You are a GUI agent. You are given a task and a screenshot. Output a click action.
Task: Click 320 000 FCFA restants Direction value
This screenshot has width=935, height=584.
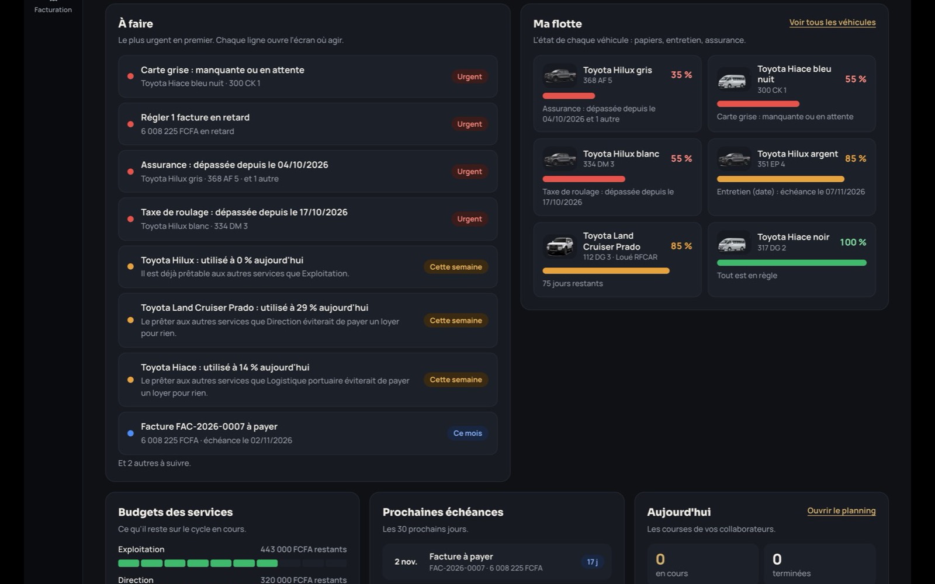click(x=303, y=580)
